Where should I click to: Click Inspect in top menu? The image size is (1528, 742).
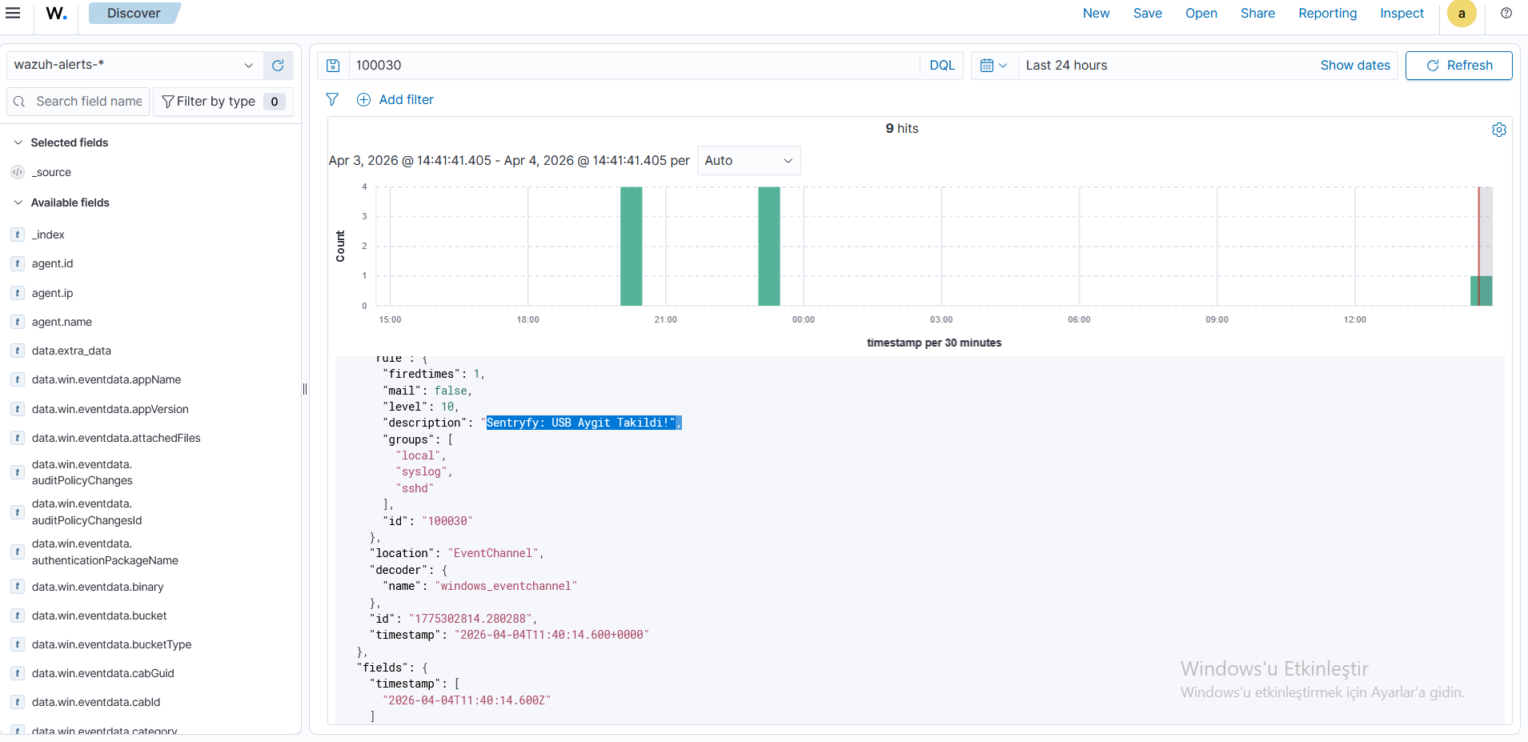(x=1401, y=14)
